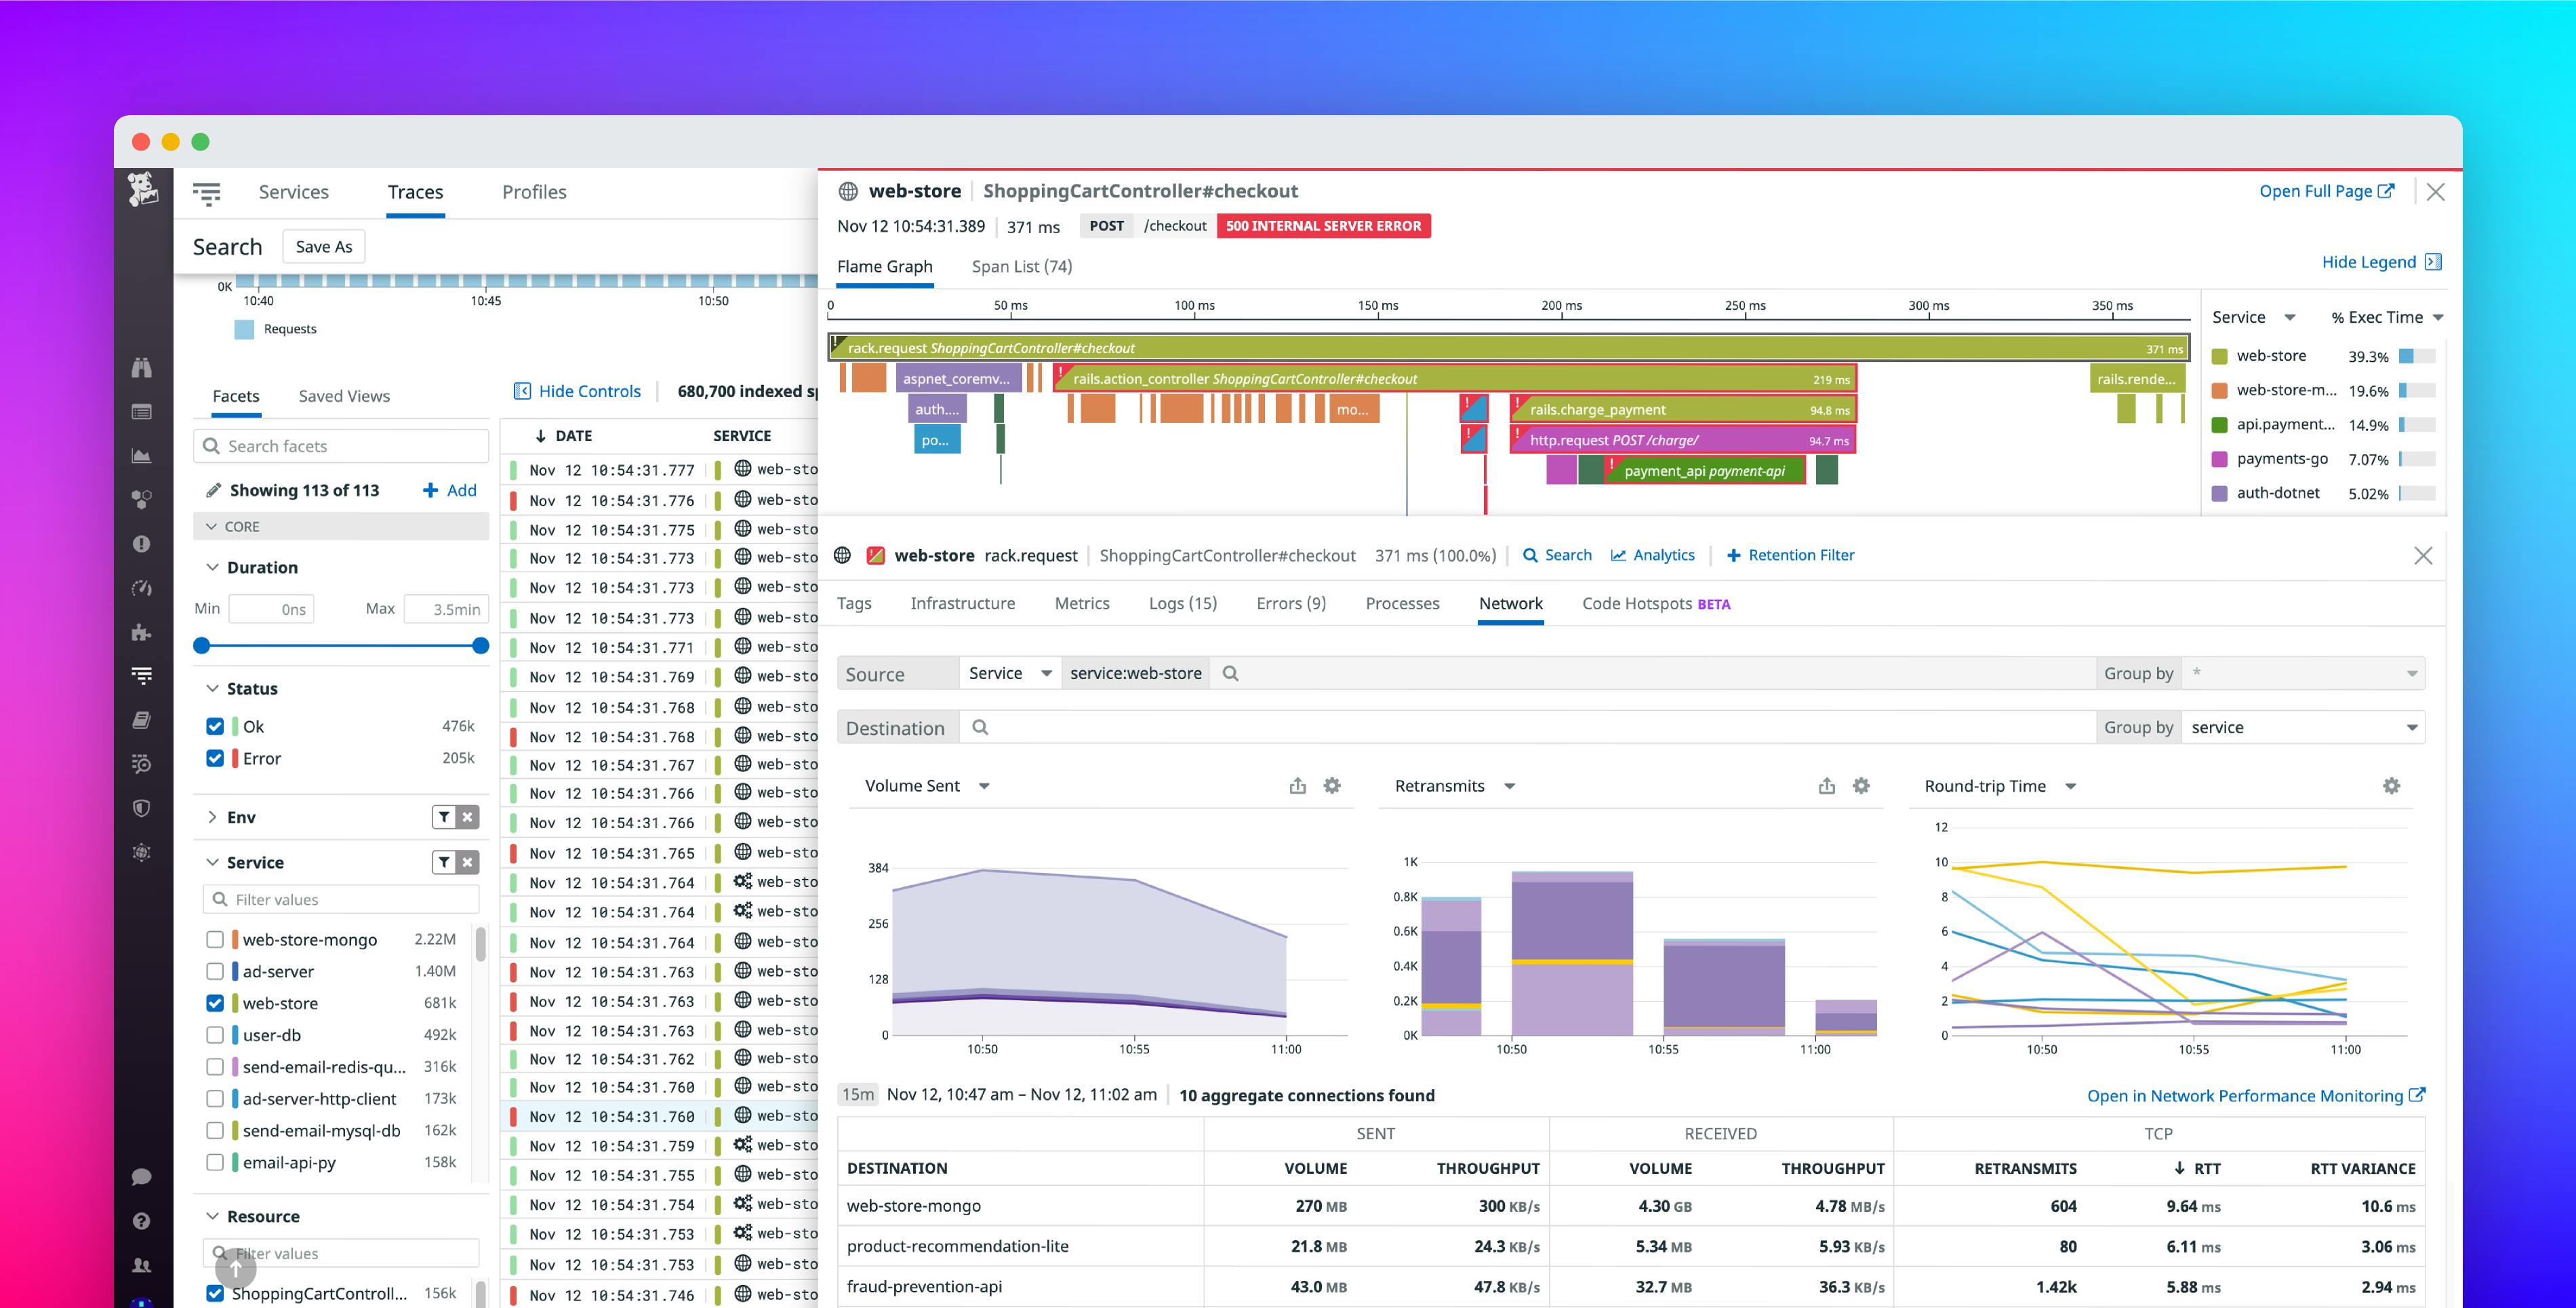Expand the Env facet section
Image resolution: width=2576 pixels, height=1308 pixels.
(212, 817)
